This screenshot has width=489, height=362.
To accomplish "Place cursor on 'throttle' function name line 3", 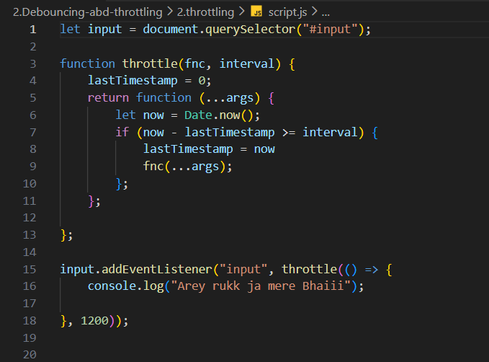I will pos(150,63).
